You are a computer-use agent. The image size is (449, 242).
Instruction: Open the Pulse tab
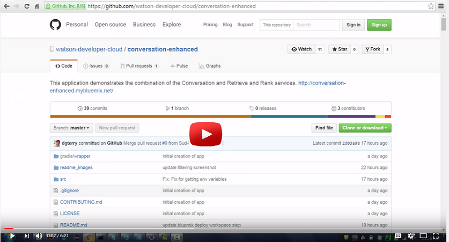pos(179,66)
